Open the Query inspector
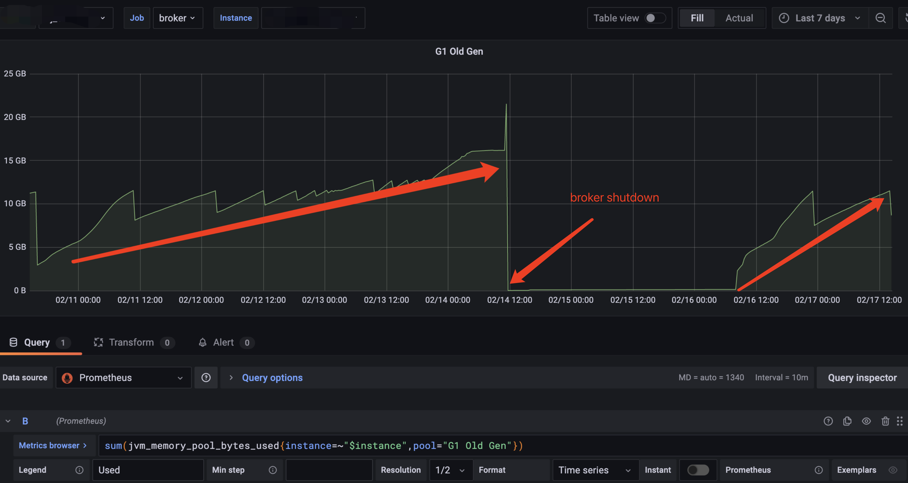 coord(862,378)
